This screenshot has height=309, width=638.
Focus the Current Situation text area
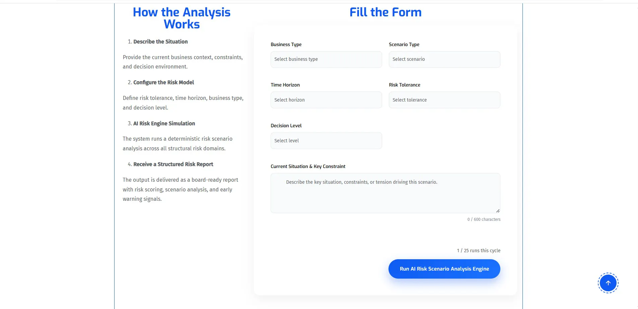click(385, 193)
